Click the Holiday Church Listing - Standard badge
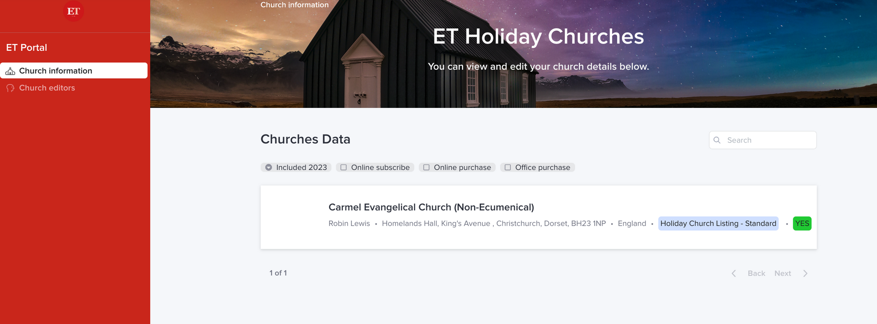Screen dimensions: 877x324 [718, 224]
